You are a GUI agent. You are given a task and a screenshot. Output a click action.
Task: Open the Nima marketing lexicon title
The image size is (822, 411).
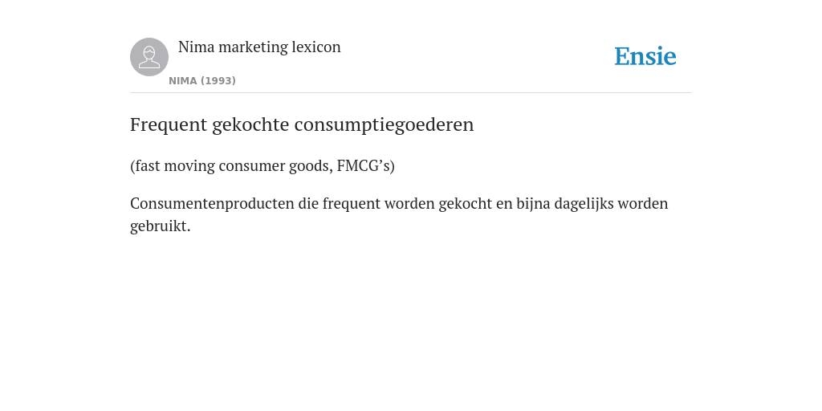(x=259, y=47)
